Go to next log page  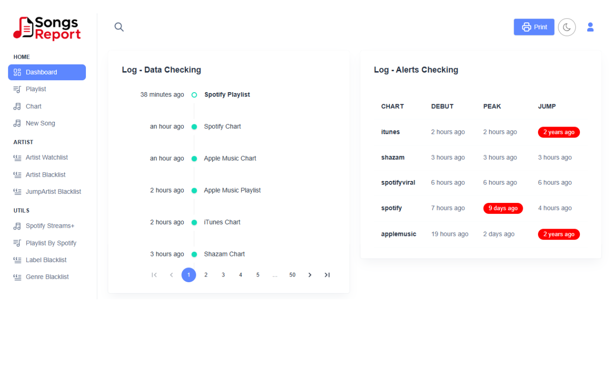310,275
